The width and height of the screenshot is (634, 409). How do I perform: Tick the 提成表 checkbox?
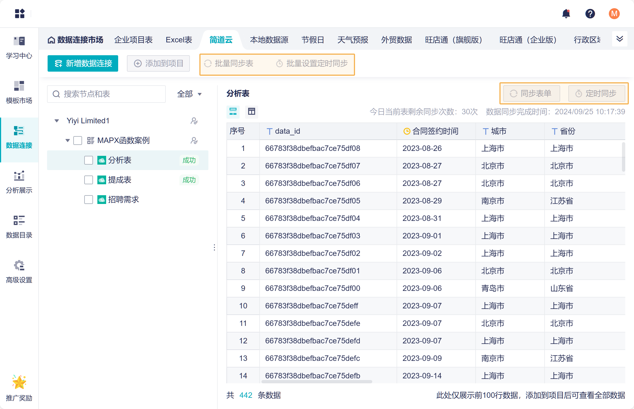(x=89, y=180)
